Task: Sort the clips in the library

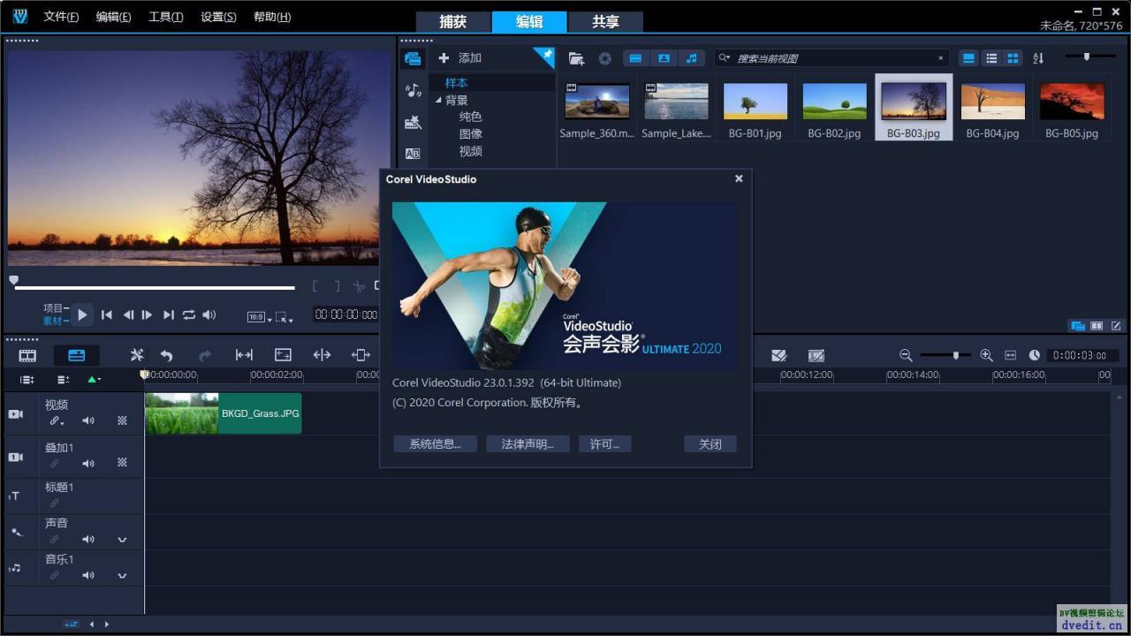Action: click(1038, 58)
